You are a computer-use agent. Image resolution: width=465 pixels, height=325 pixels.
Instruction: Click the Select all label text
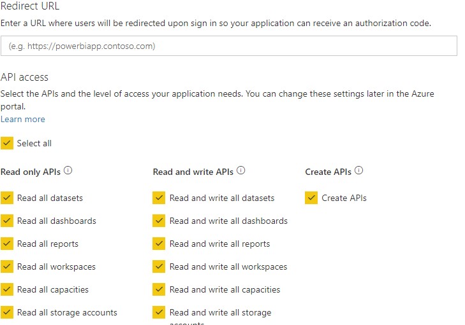pos(34,143)
